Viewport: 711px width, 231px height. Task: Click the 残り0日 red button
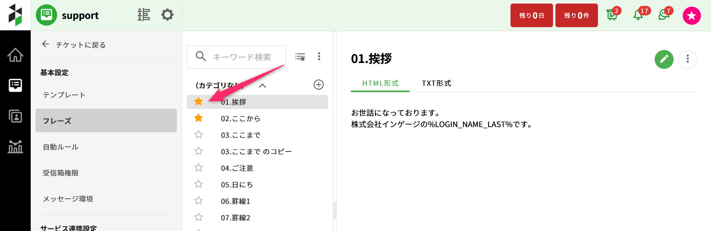pyautogui.click(x=531, y=15)
